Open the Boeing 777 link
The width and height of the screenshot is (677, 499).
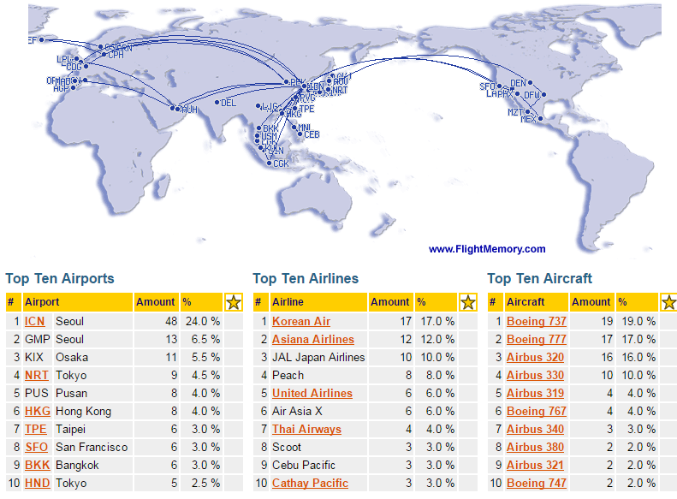click(x=537, y=339)
